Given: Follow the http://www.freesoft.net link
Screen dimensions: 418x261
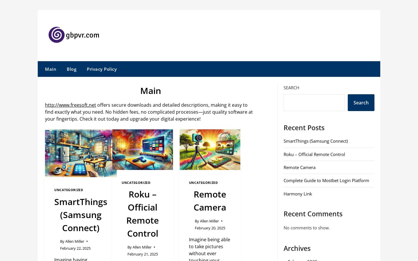Looking at the screenshot, I should pyautogui.click(x=71, y=105).
